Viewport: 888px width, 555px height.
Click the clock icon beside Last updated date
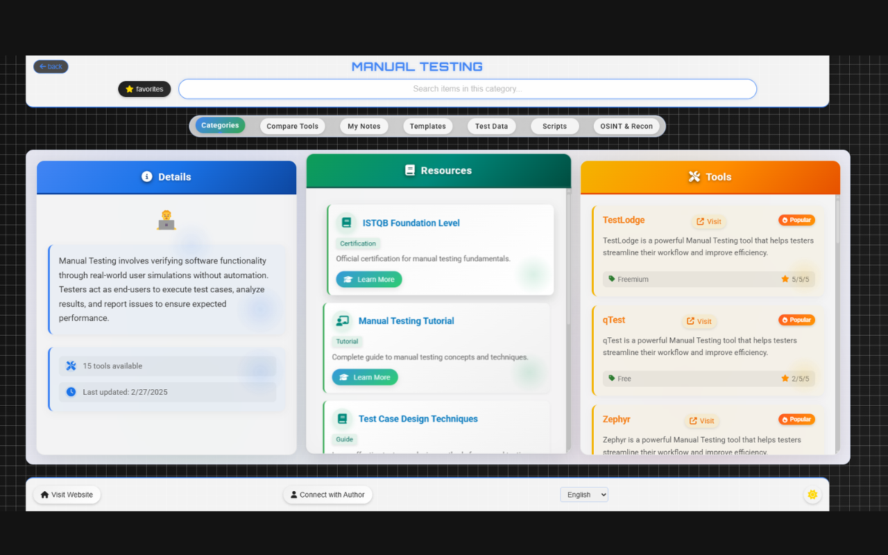(69, 391)
